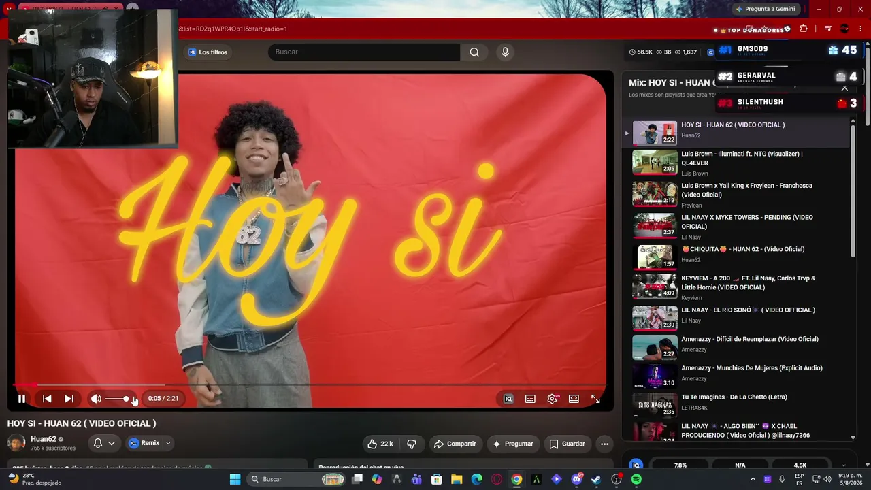Open the more actions ellipsis menu

[x=604, y=444]
